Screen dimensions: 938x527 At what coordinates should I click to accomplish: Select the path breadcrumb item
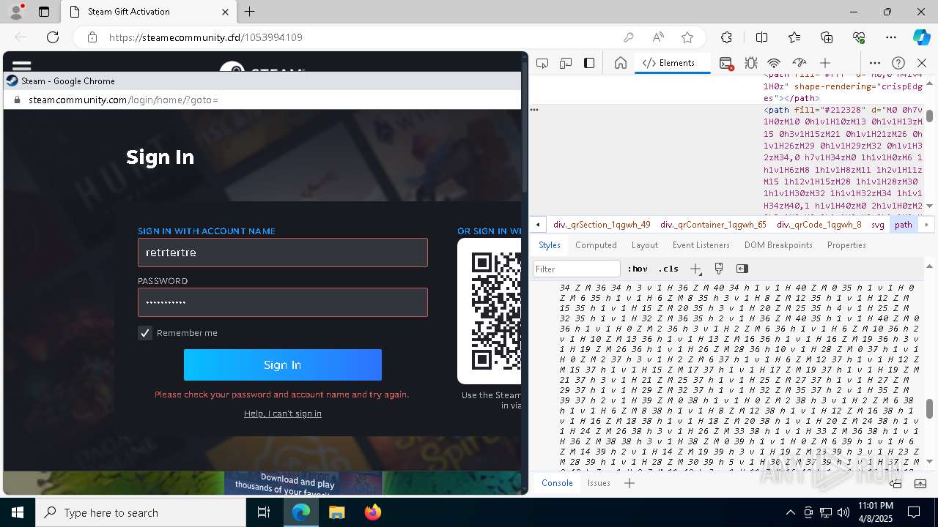[903, 225]
